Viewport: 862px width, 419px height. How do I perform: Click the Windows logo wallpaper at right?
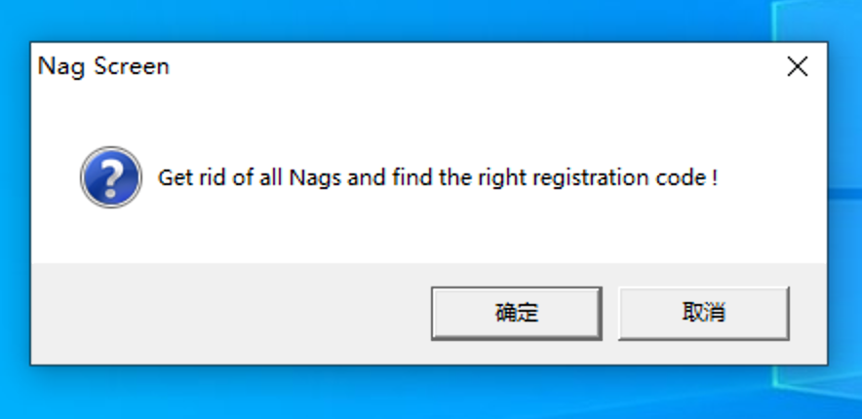pos(845,192)
